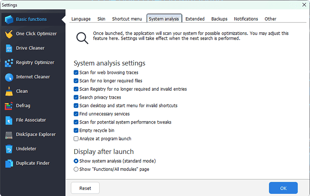Viewport: 310px width, 196px height.
Task: Open the Drive Cleaner icon in sidebar
Action: 9,48
